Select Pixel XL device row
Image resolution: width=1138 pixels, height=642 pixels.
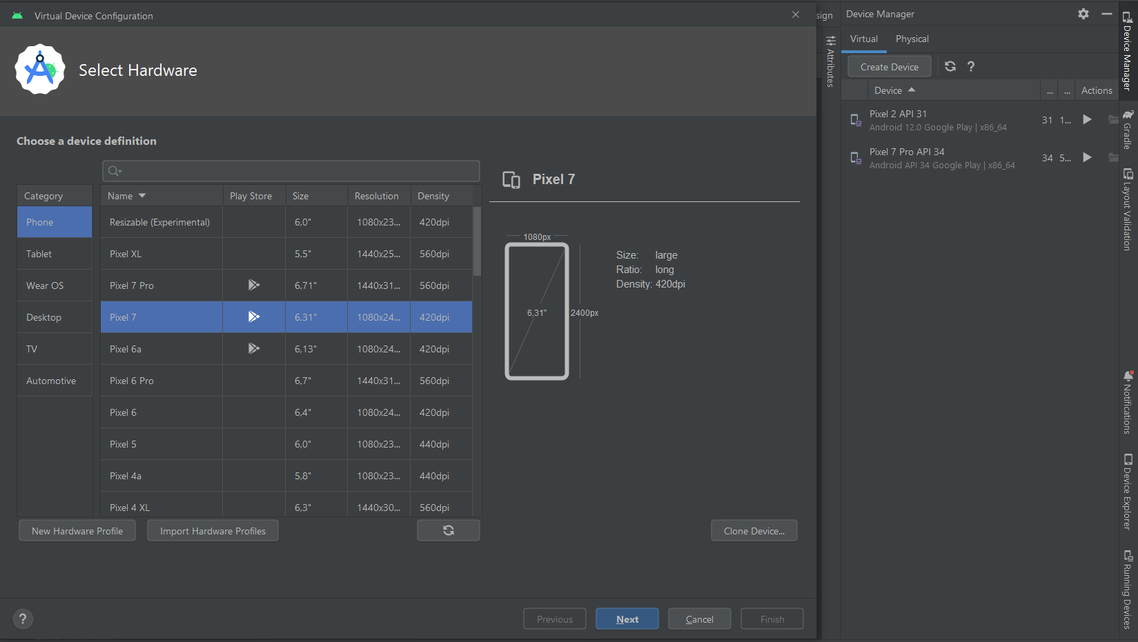tap(286, 254)
